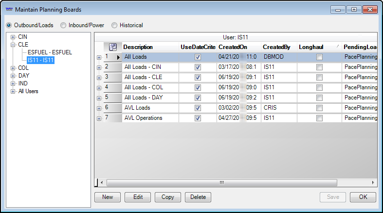
Task: Expand grid row 6 AVL Loads
Action: click(x=99, y=109)
